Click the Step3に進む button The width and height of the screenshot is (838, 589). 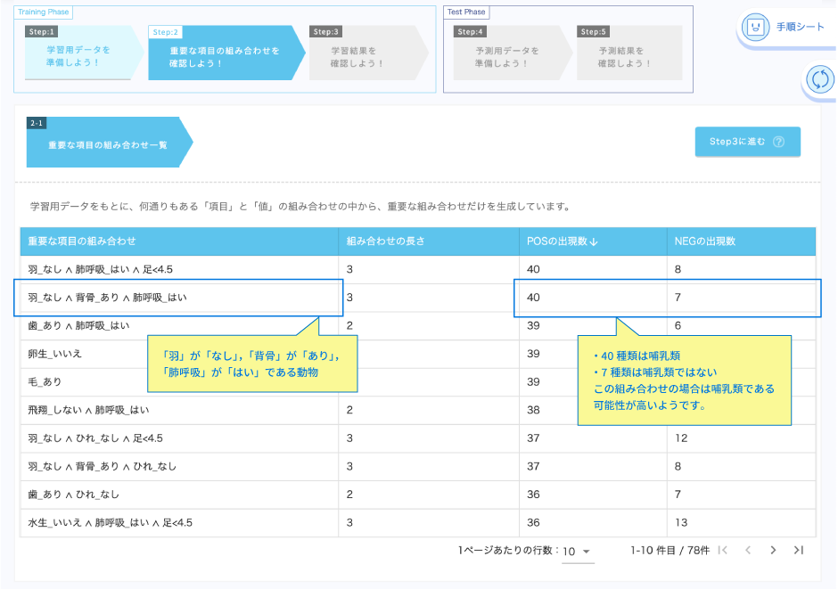click(747, 142)
